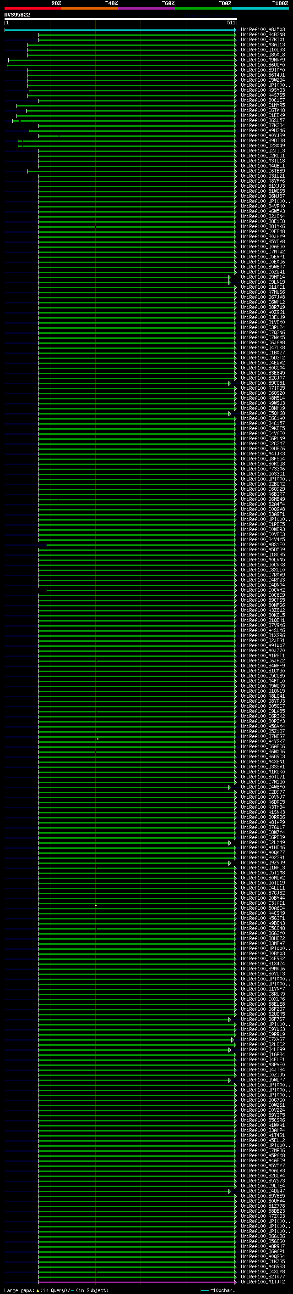Screen dimensions: 293x1294
Task: Select hit label UniRef100_Q3MFA7
Action: 263,943
